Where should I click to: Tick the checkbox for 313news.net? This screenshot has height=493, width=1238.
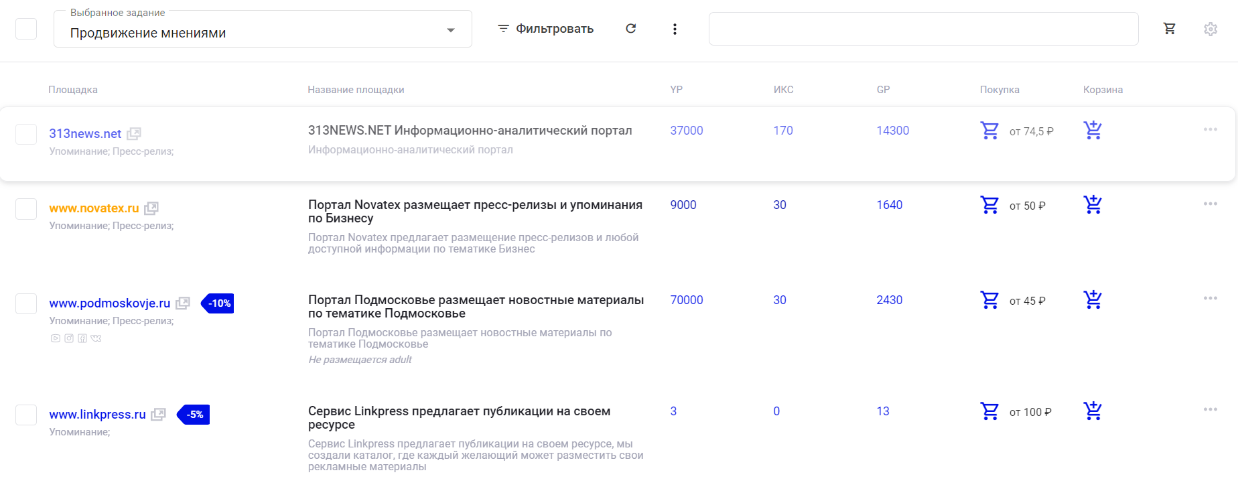click(26, 134)
